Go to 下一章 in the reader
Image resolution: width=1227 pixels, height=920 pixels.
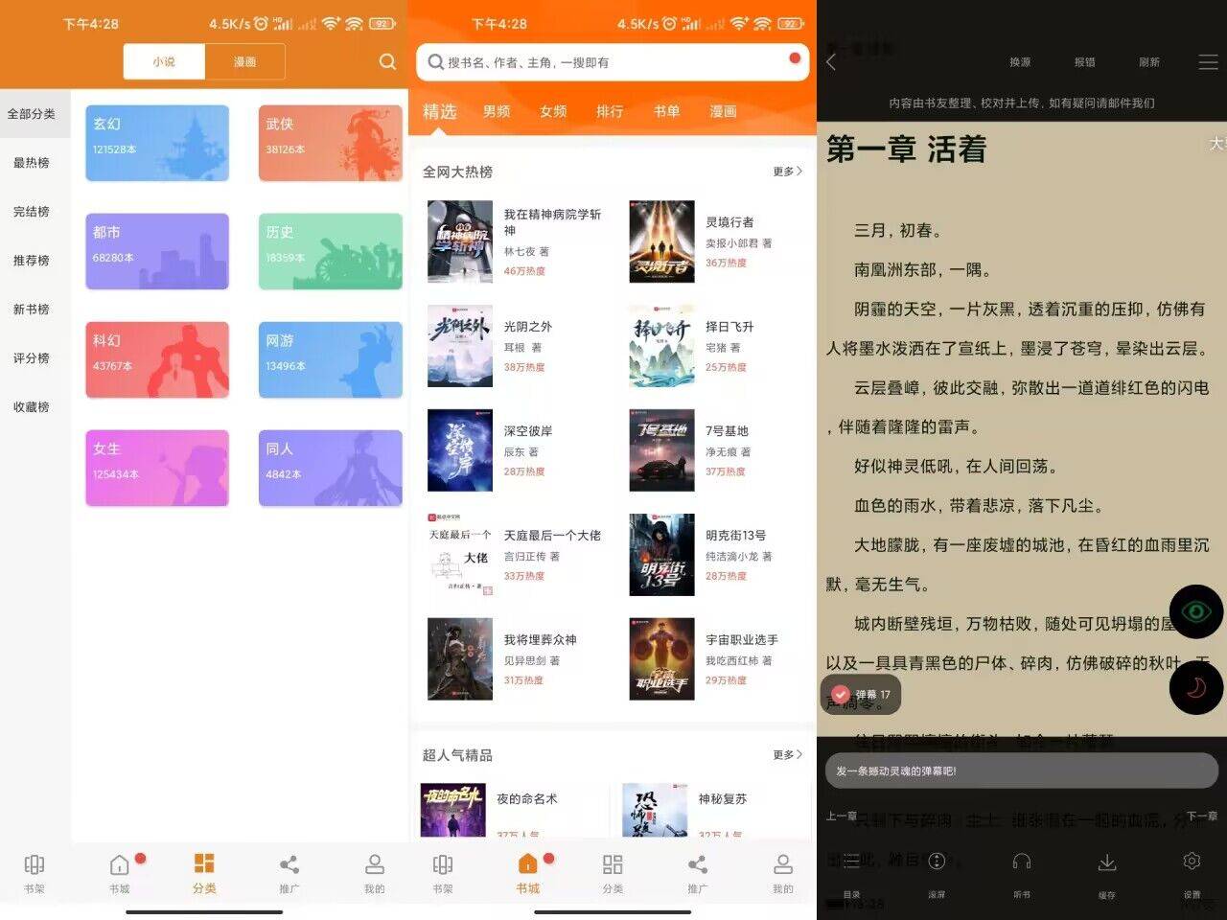point(1202,816)
